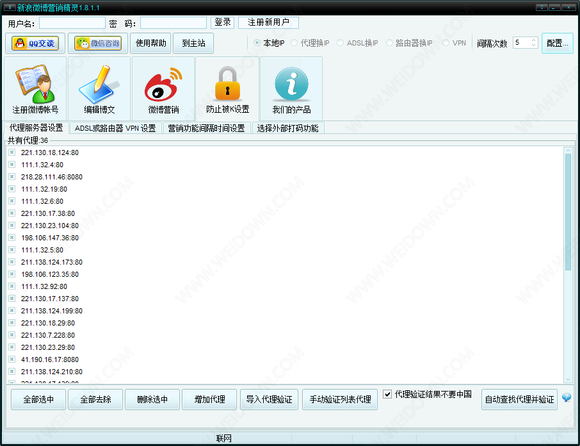Click 手动验证列表代理 button

tap(340, 399)
